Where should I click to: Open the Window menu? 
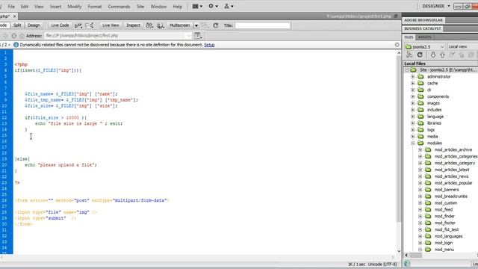(158, 7)
